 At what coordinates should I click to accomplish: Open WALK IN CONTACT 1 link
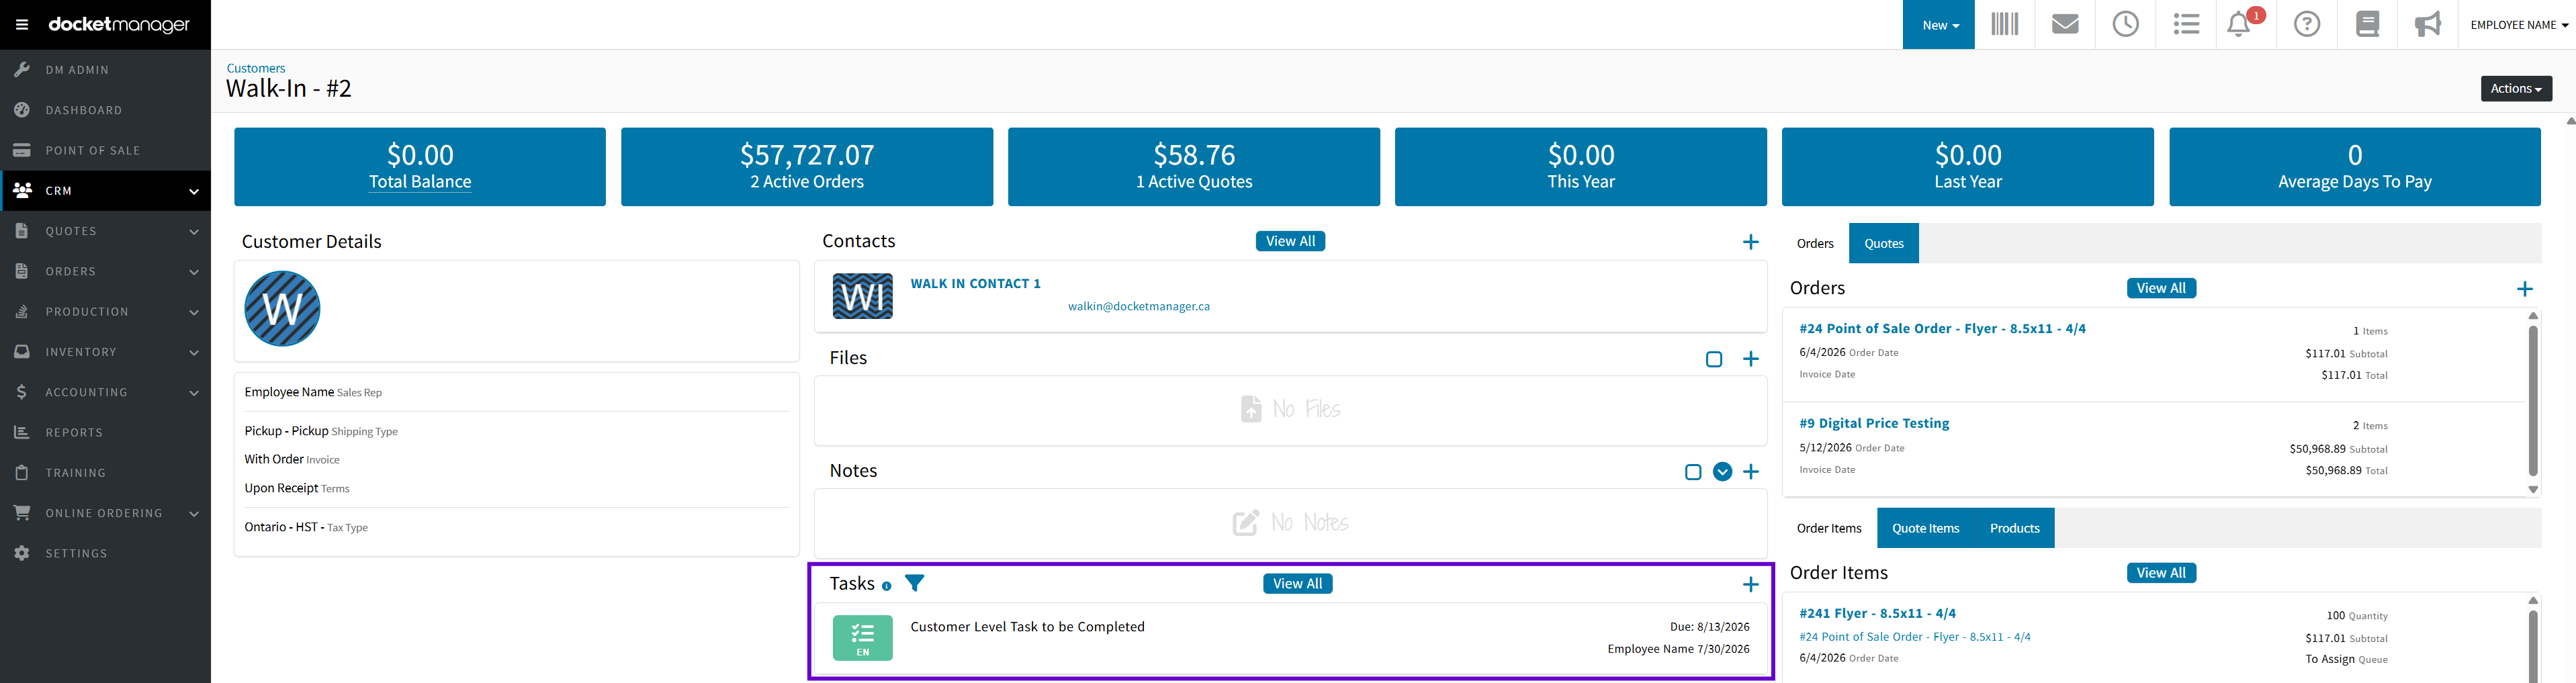pyautogui.click(x=975, y=284)
